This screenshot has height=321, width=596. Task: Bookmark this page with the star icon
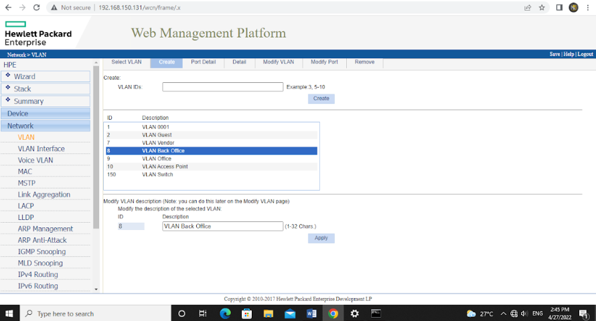(x=541, y=7)
